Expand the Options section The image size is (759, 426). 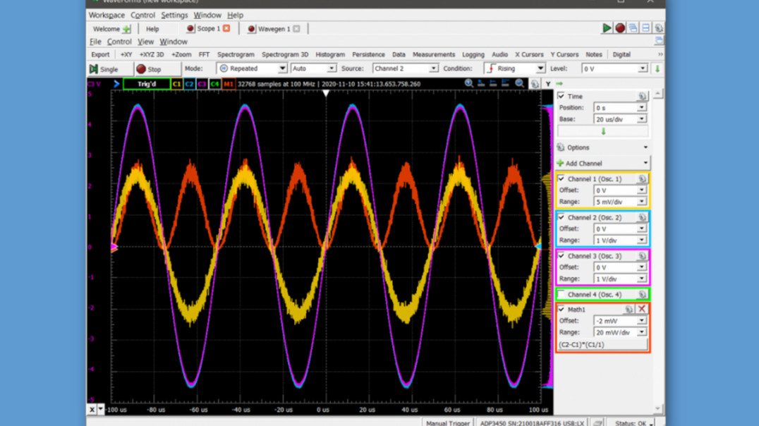tap(602, 147)
